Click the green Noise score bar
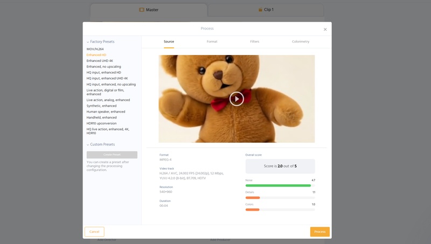 [278, 185]
